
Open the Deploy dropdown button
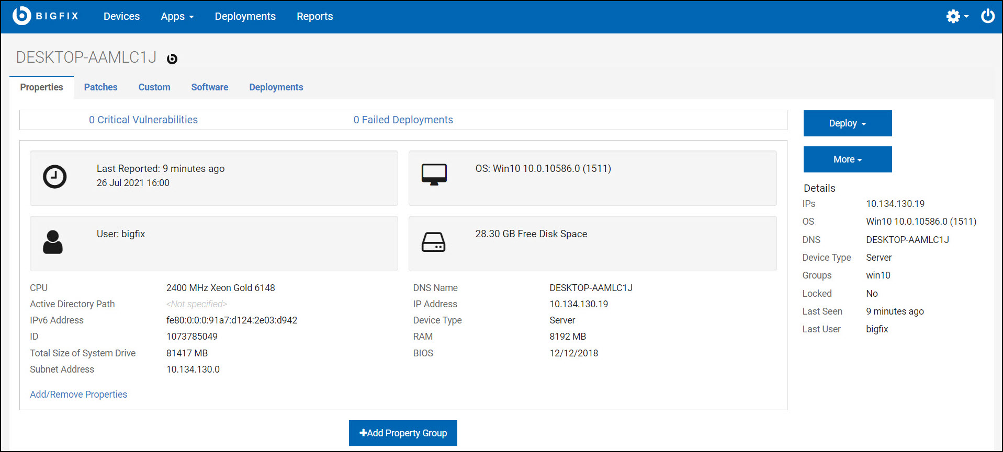(x=847, y=123)
